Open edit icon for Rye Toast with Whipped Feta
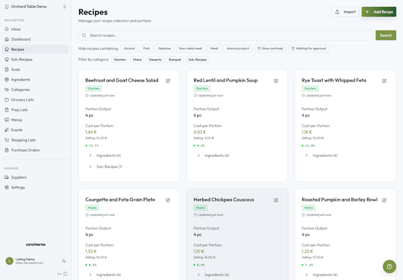Image resolution: width=403 pixels, height=280 pixels. [384, 81]
